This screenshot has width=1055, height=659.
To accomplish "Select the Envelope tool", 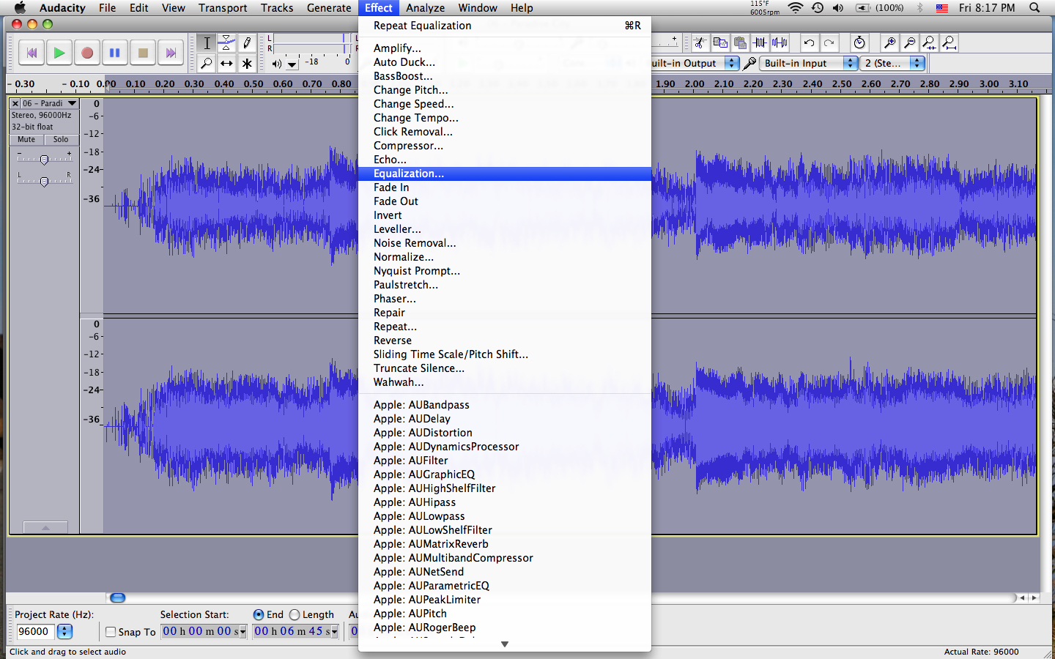I will point(227,43).
